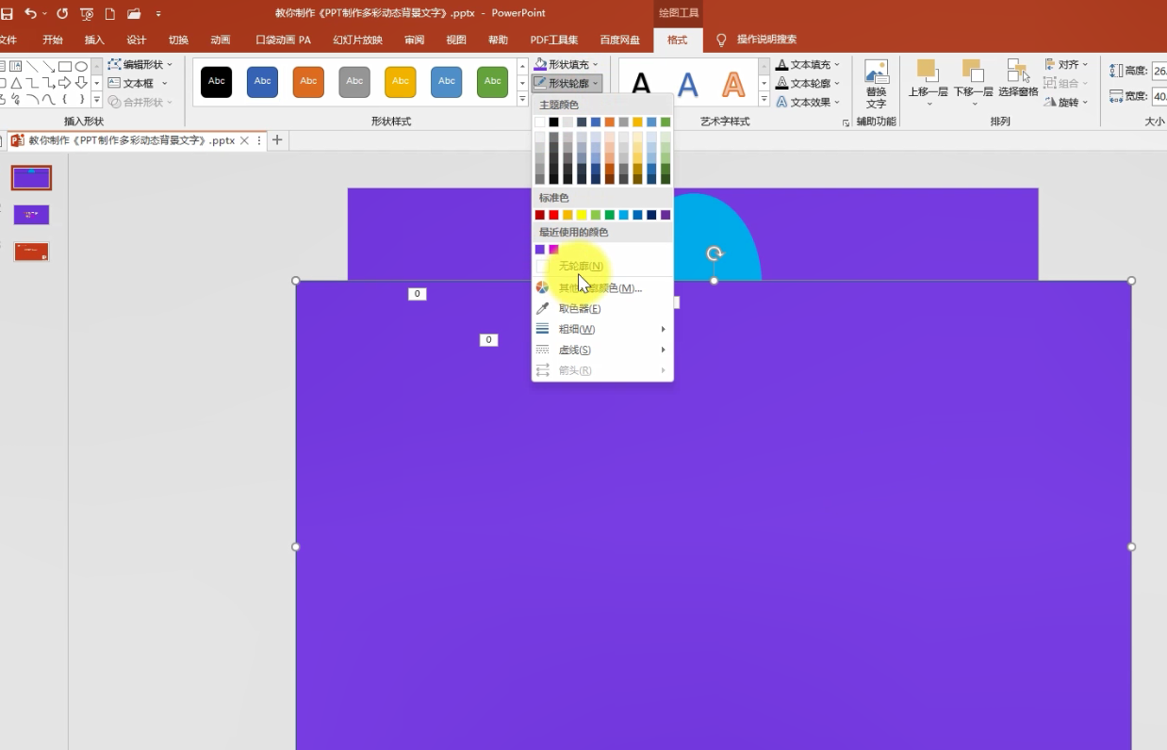Click 替换文字 alt text button
1167x750 pixels.
click(877, 84)
